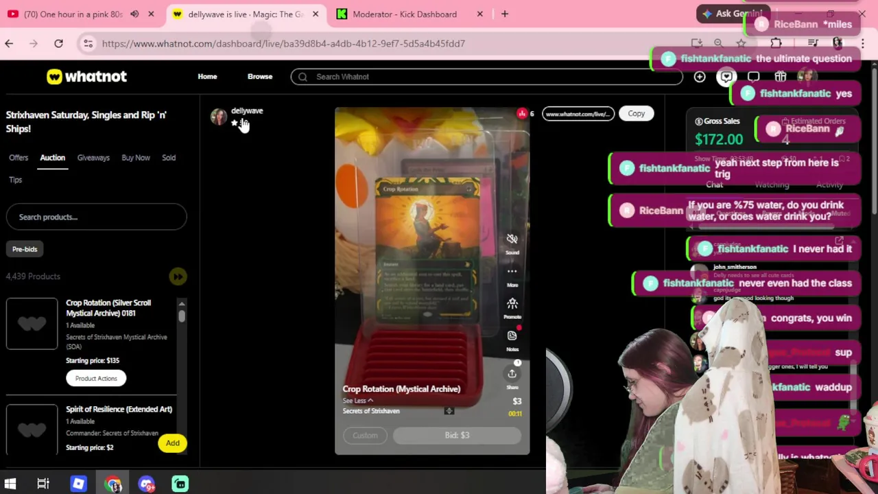878x494 pixels.
Task: Click the red viewer count icon
Action: click(522, 114)
